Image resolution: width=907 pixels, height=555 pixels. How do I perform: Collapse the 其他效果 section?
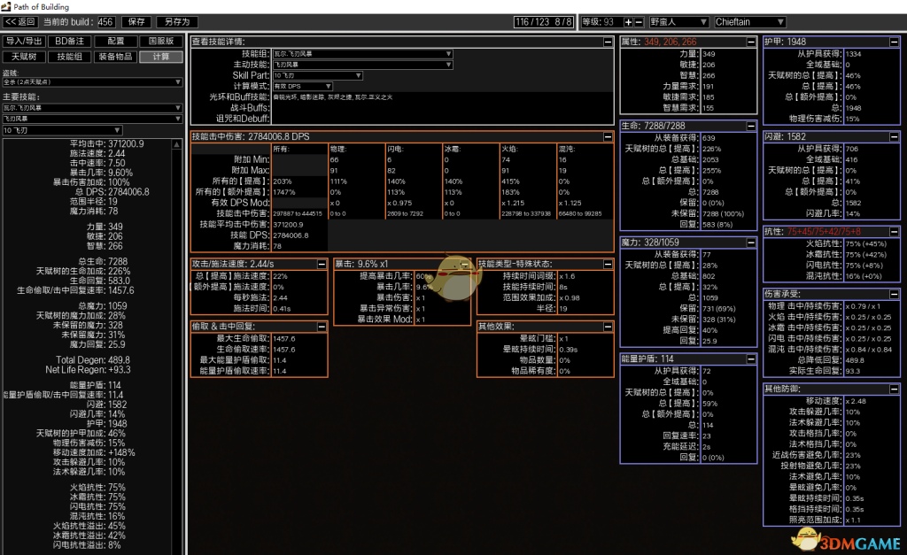coord(608,327)
